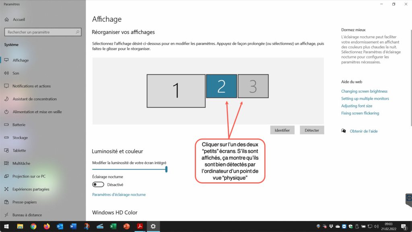Open Excel from the taskbar
Screen dimensions: 412x232
113,226
